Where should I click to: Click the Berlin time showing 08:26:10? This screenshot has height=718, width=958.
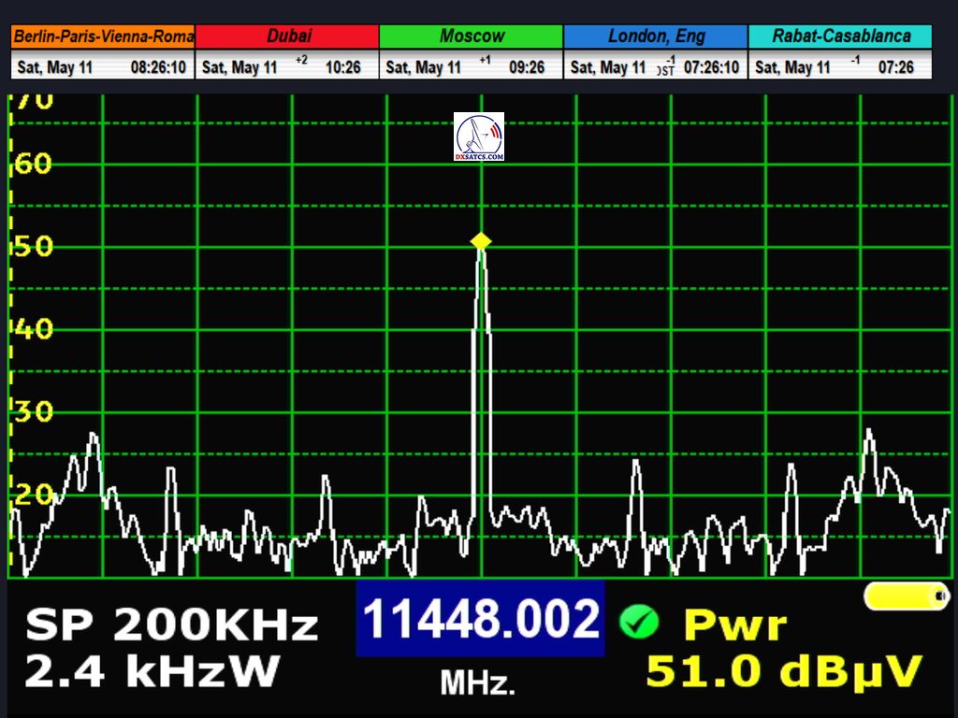158,67
